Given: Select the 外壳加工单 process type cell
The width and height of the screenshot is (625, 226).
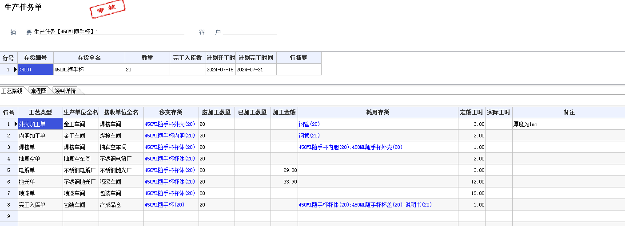Looking at the screenshot, I should click(x=40, y=124).
